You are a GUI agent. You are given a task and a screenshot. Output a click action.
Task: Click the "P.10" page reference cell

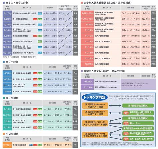[x=75, y=53]
